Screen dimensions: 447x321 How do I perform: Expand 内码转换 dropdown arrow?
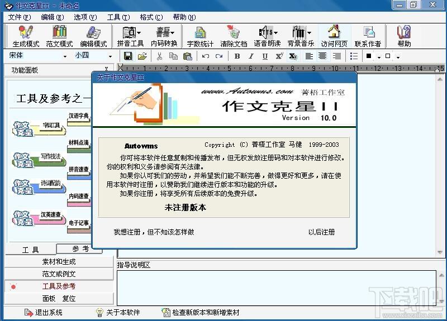tap(173, 33)
